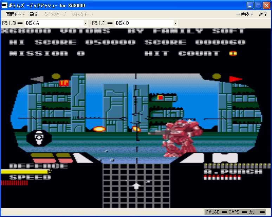The image size is (272, 217).
Task: Click the ドライブ1 drive activity indicator
Action: (110, 23)
